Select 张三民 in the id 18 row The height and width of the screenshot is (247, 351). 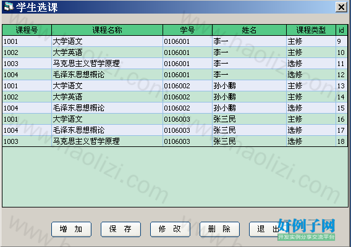(250, 141)
